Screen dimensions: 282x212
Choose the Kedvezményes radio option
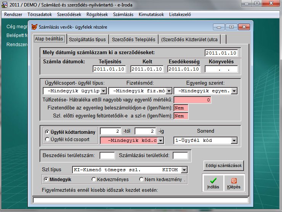[x=94, y=179]
